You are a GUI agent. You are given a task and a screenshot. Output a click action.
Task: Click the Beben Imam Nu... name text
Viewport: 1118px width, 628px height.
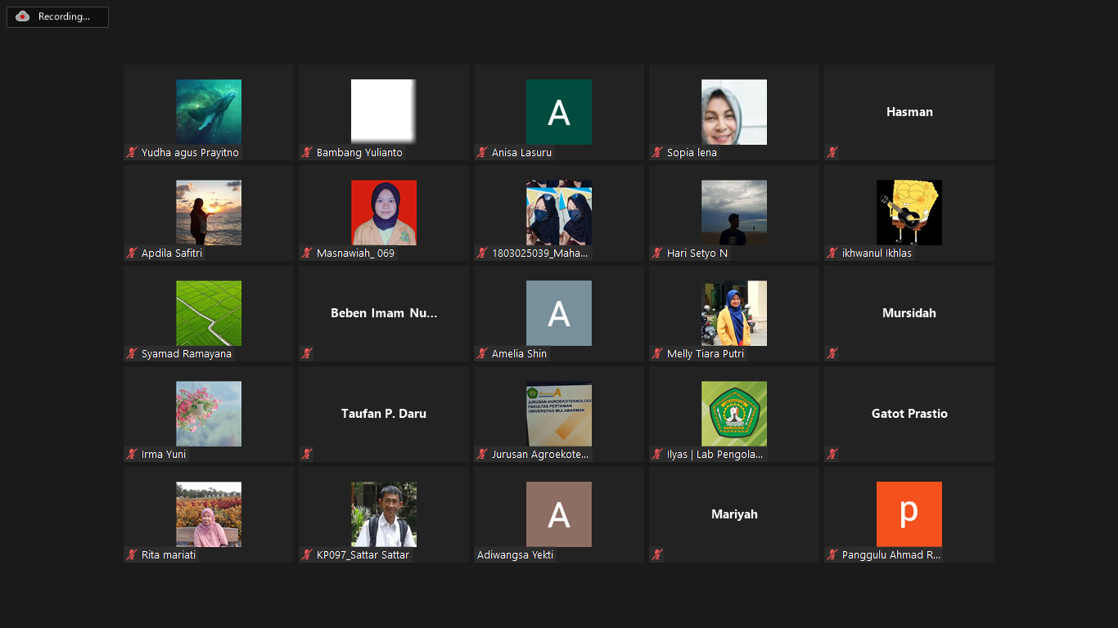click(384, 313)
